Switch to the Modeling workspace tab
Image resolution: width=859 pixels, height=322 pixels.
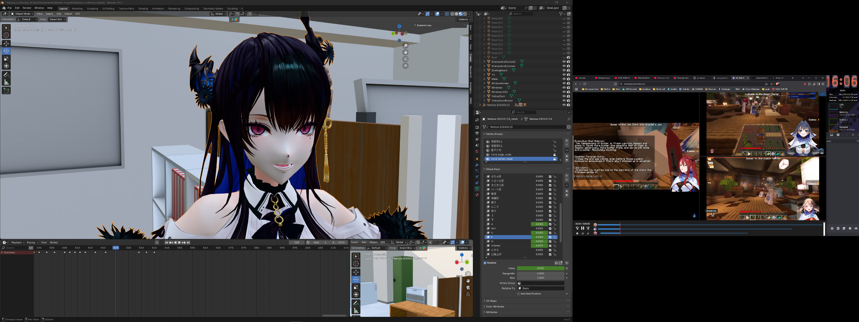pyautogui.click(x=77, y=9)
